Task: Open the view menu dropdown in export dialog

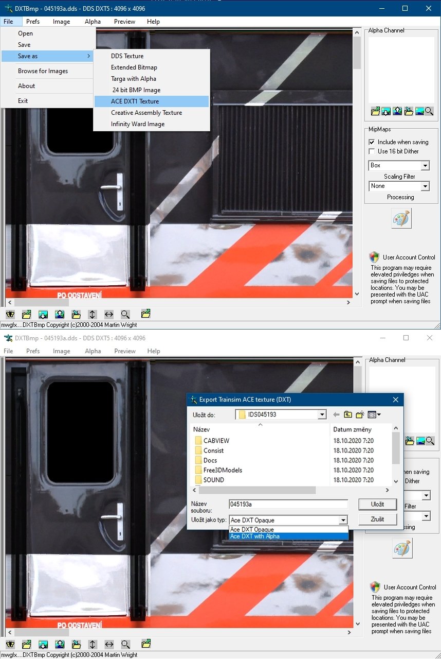Action: pos(374,414)
